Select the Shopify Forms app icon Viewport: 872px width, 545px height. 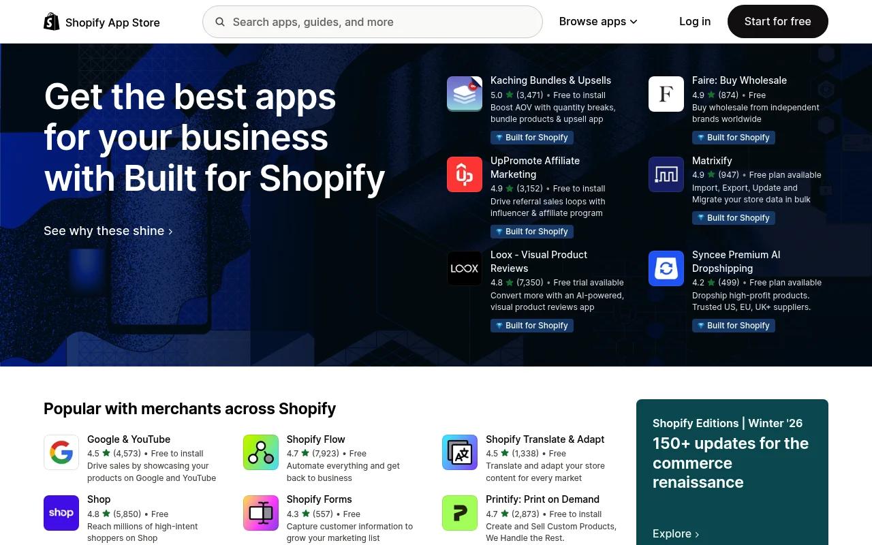point(260,512)
